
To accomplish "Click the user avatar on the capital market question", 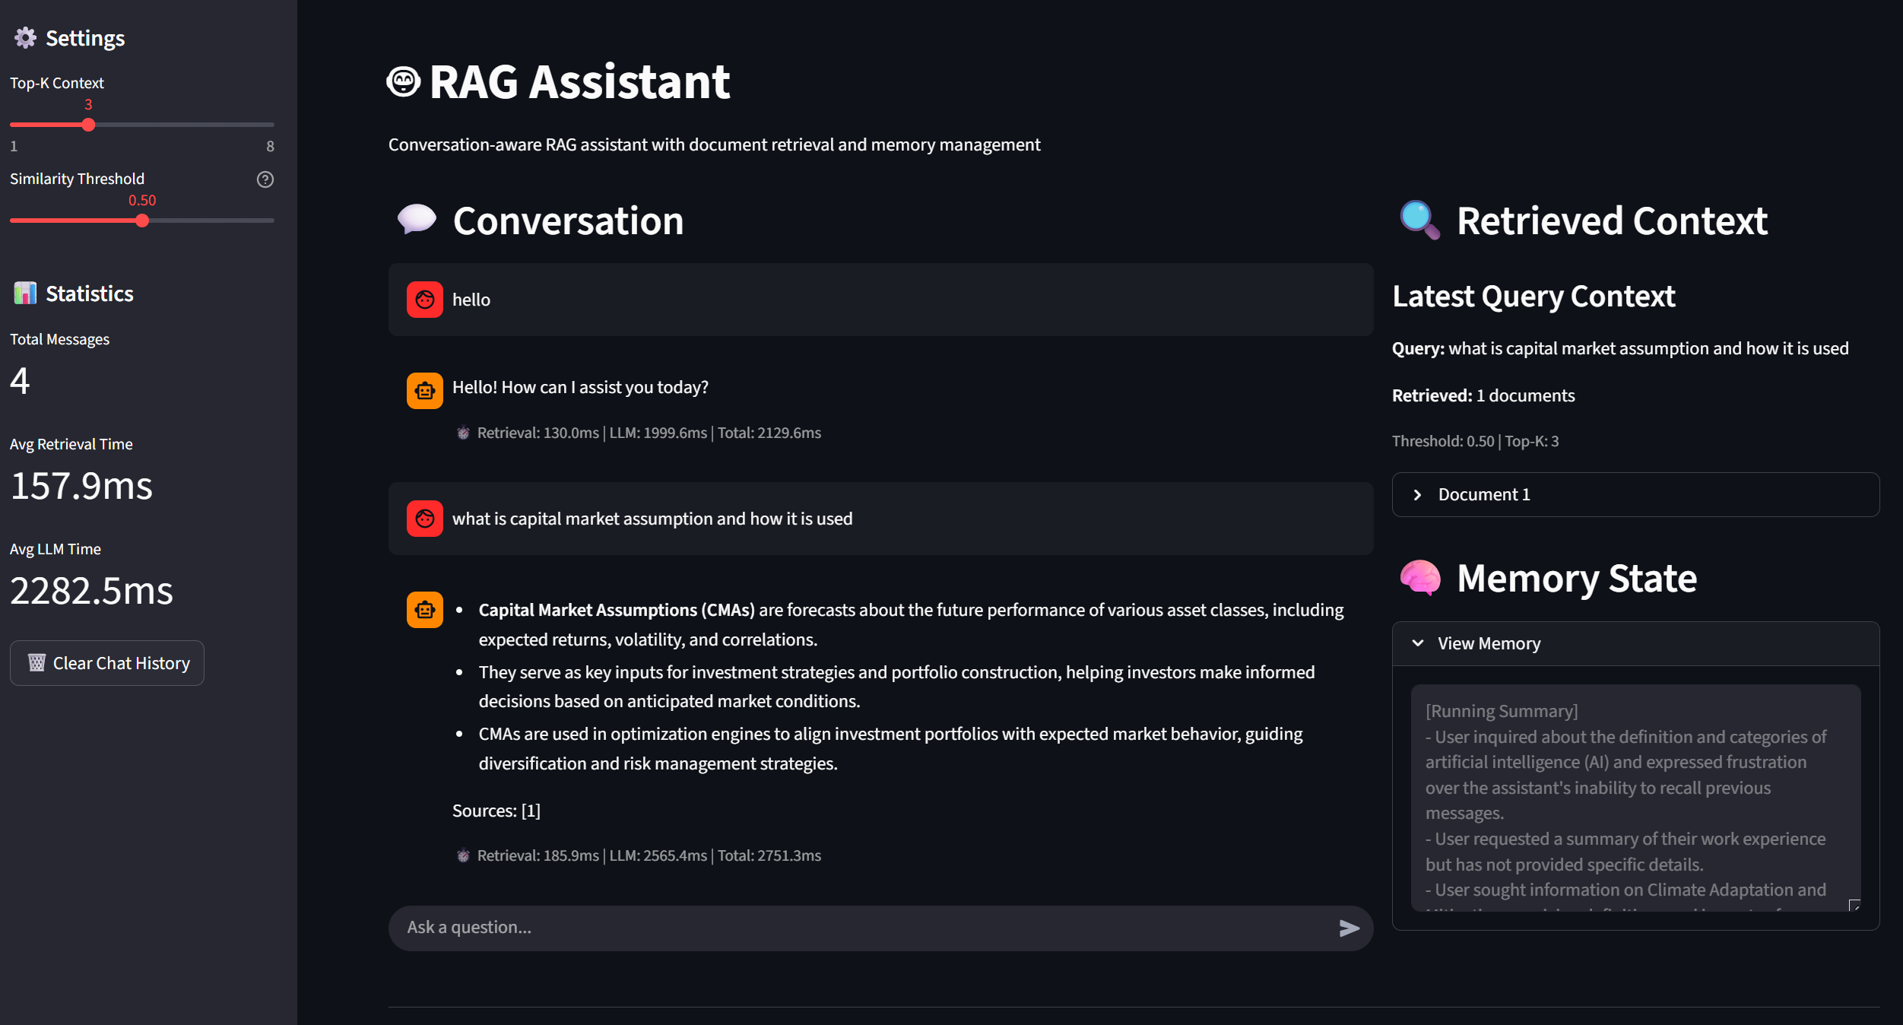I will click(425, 519).
